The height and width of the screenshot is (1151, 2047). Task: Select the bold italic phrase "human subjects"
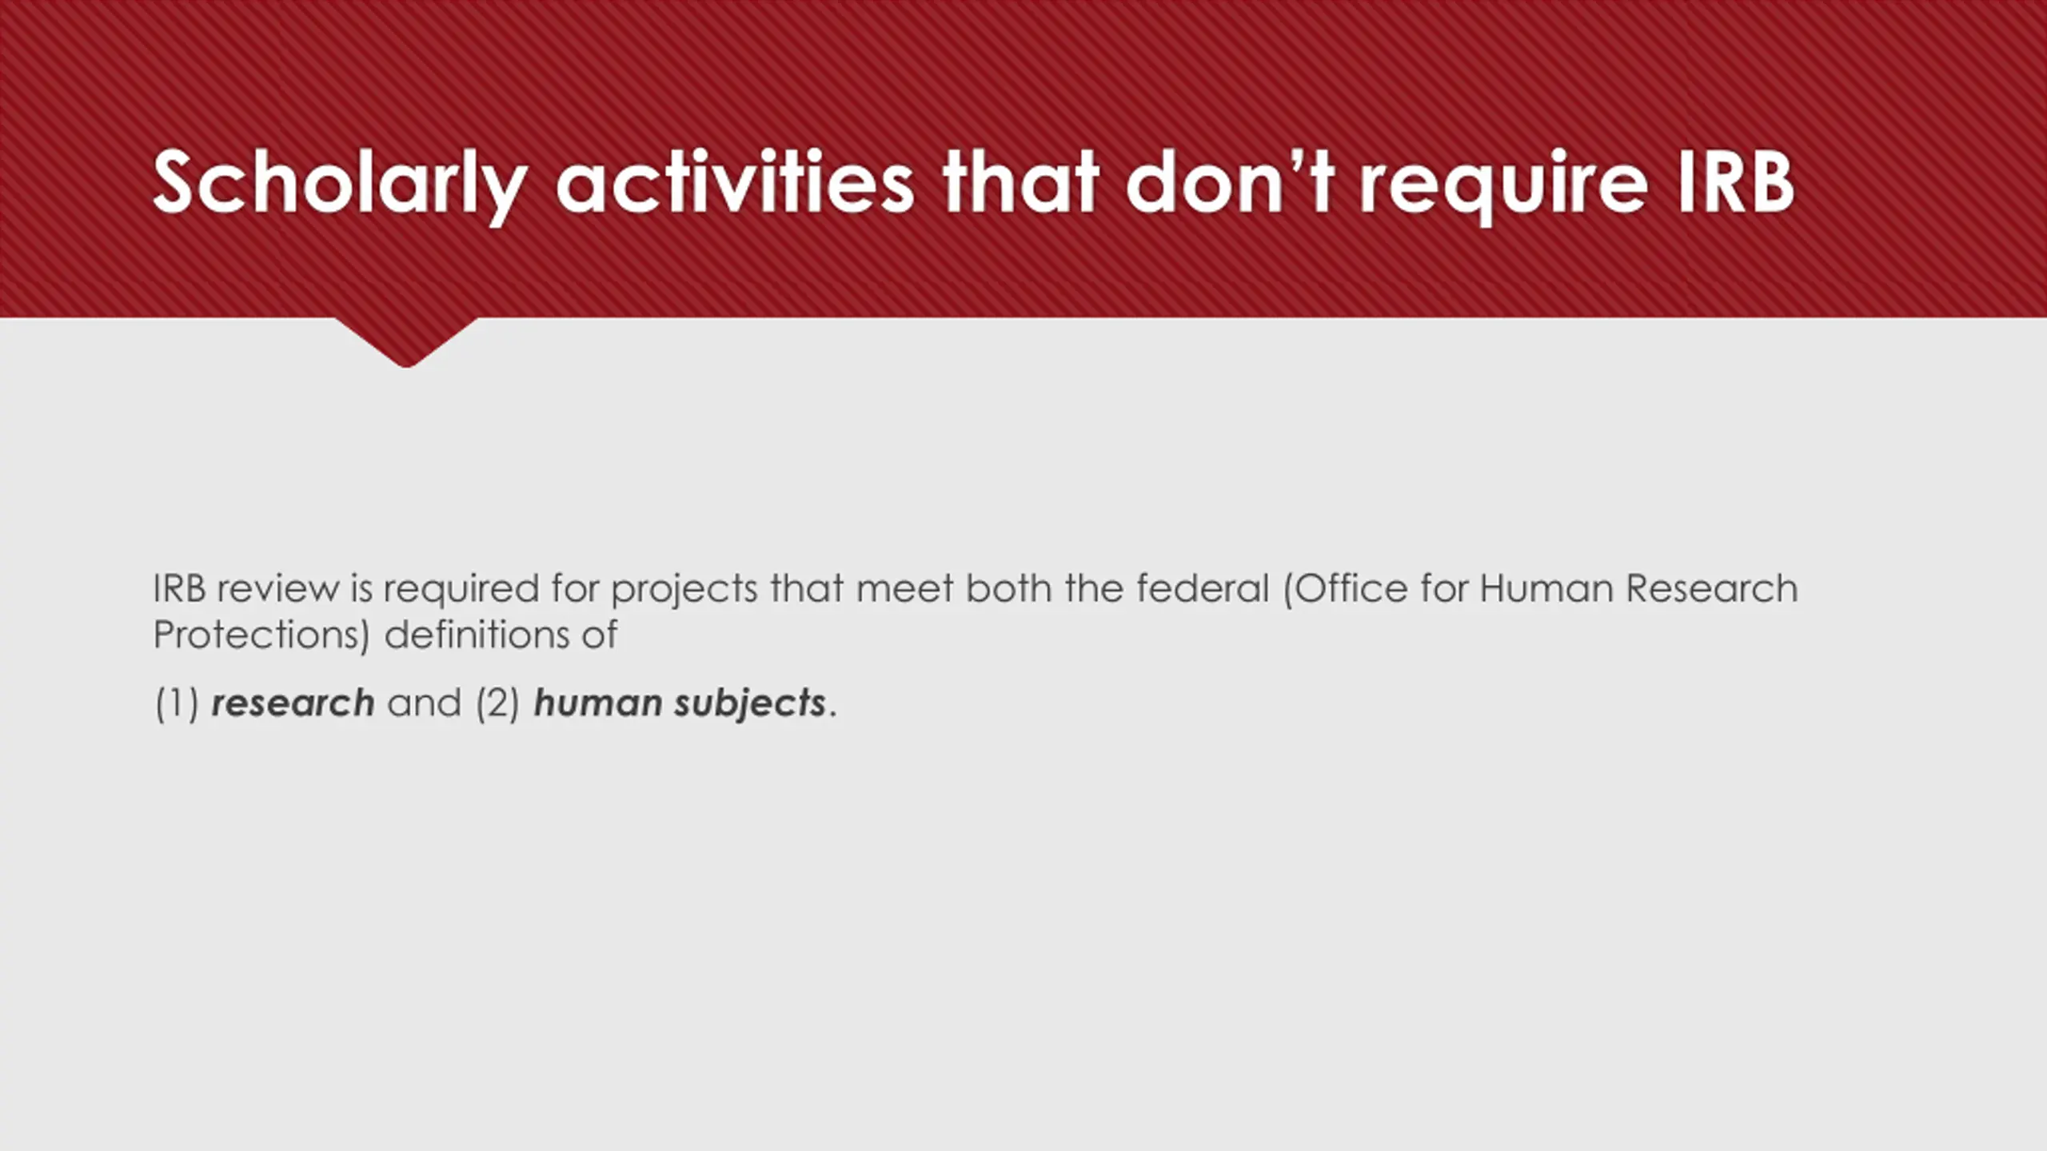(680, 704)
